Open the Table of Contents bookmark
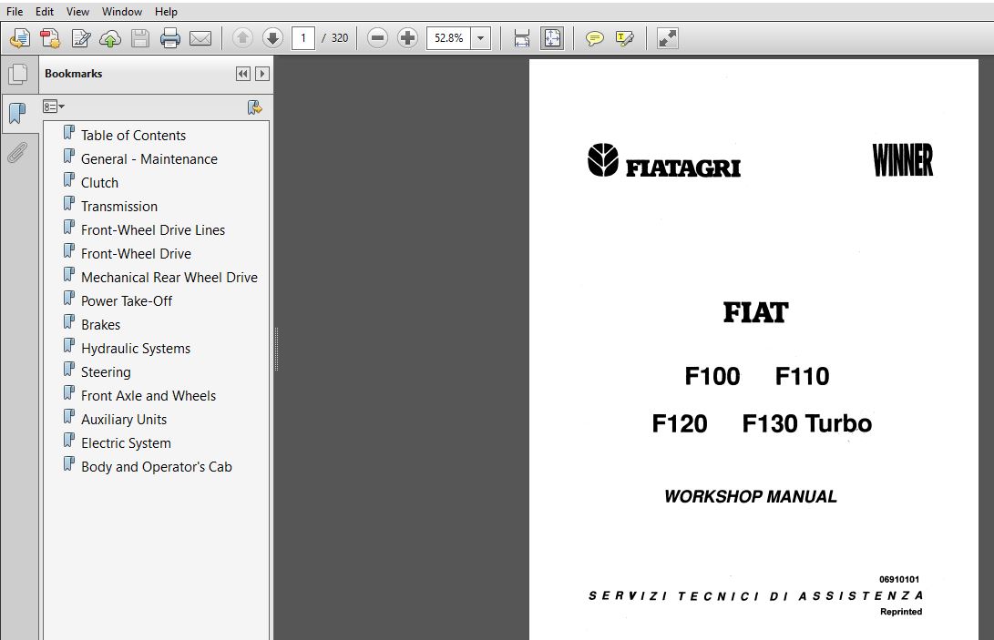 click(133, 136)
